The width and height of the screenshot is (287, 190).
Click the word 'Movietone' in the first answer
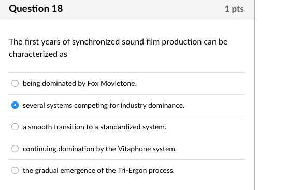click(118, 83)
